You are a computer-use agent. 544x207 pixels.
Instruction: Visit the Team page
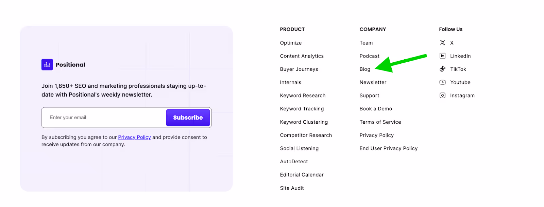(366, 43)
